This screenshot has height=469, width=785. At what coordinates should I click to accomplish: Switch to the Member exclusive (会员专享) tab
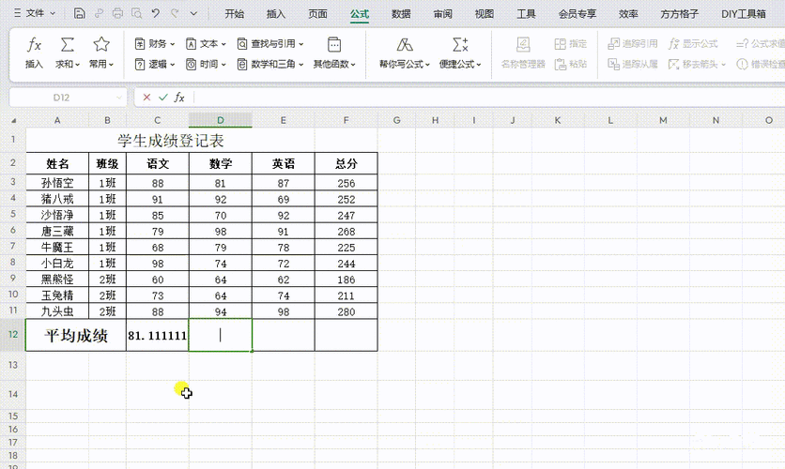[577, 14]
